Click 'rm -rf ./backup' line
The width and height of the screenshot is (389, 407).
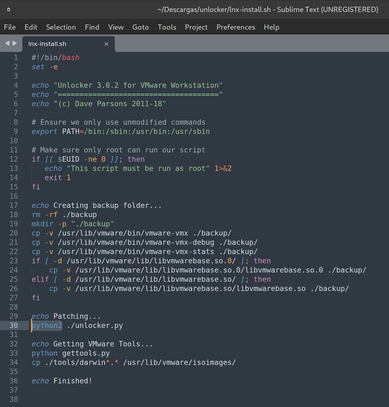[x=64, y=215]
